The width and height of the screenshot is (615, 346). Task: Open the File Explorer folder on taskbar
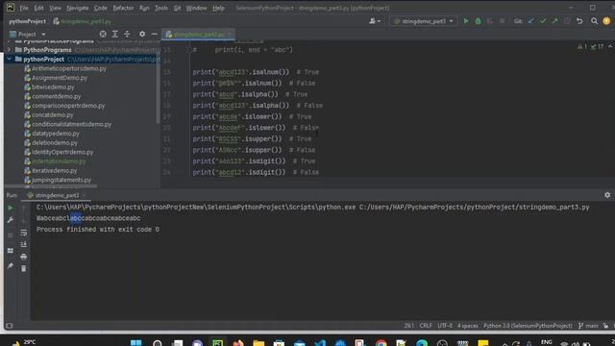tap(258, 343)
